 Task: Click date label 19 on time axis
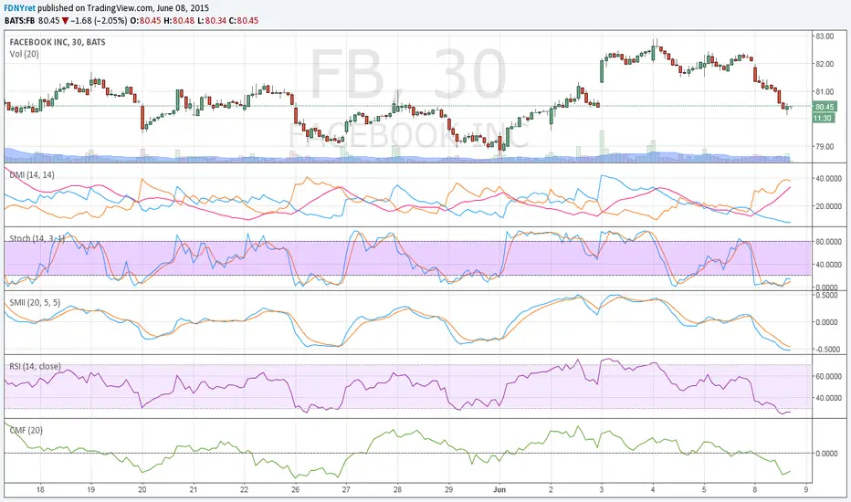click(90, 489)
